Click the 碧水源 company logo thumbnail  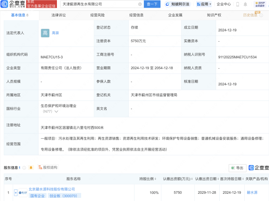(23, 192)
